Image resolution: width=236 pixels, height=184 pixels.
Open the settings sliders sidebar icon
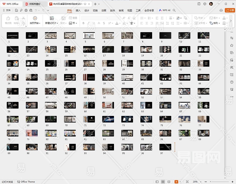[x=232, y=38]
